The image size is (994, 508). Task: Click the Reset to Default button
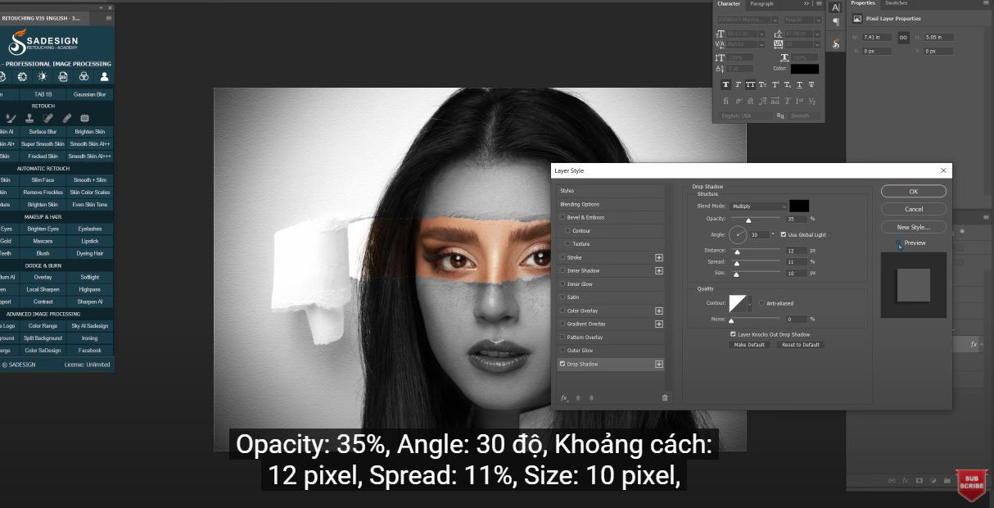801,345
